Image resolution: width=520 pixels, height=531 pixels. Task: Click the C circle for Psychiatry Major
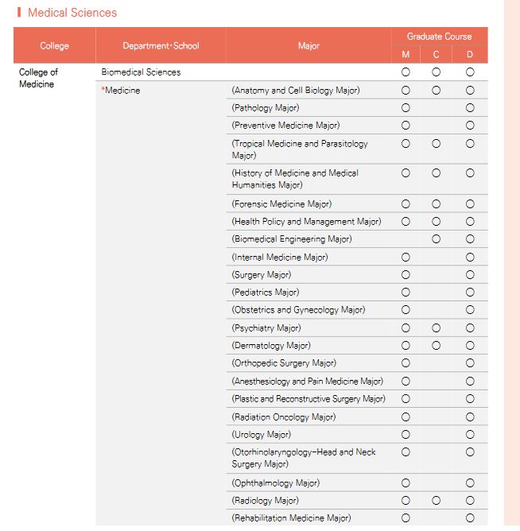(436, 328)
